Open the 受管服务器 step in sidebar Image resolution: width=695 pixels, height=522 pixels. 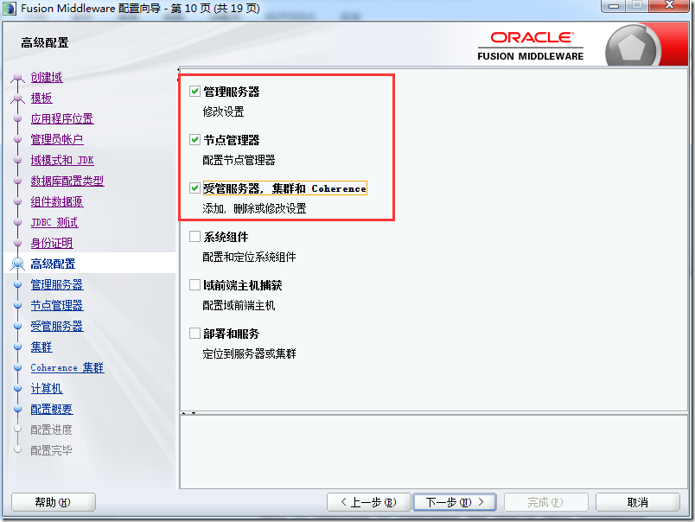coord(57,327)
